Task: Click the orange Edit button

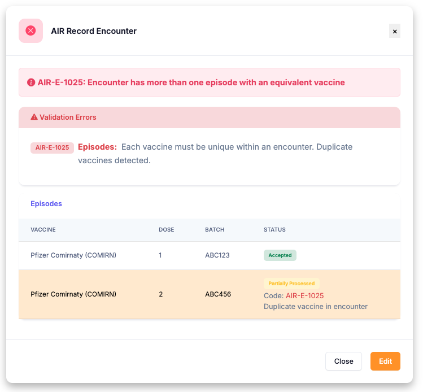Action: coord(385,361)
